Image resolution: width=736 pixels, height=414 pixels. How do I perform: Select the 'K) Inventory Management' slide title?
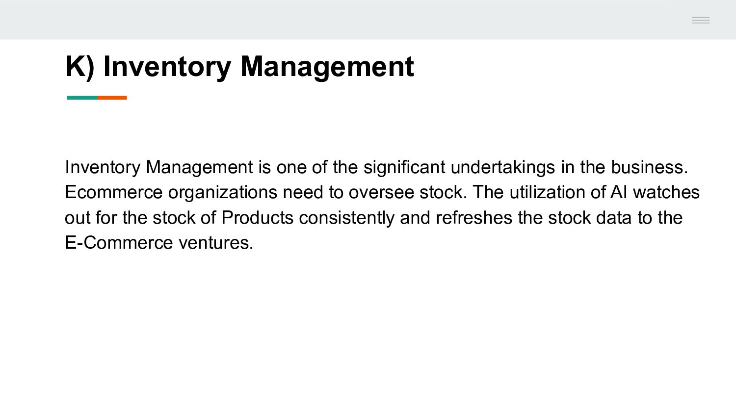(239, 66)
